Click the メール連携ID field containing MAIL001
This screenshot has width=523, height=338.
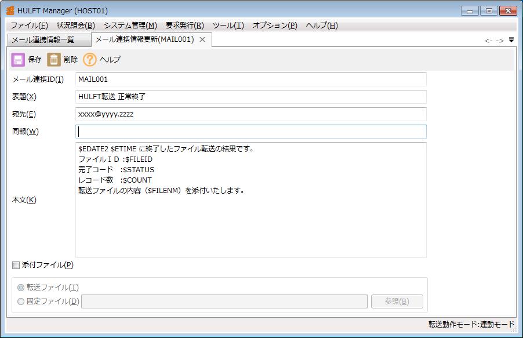[x=251, y=79]
